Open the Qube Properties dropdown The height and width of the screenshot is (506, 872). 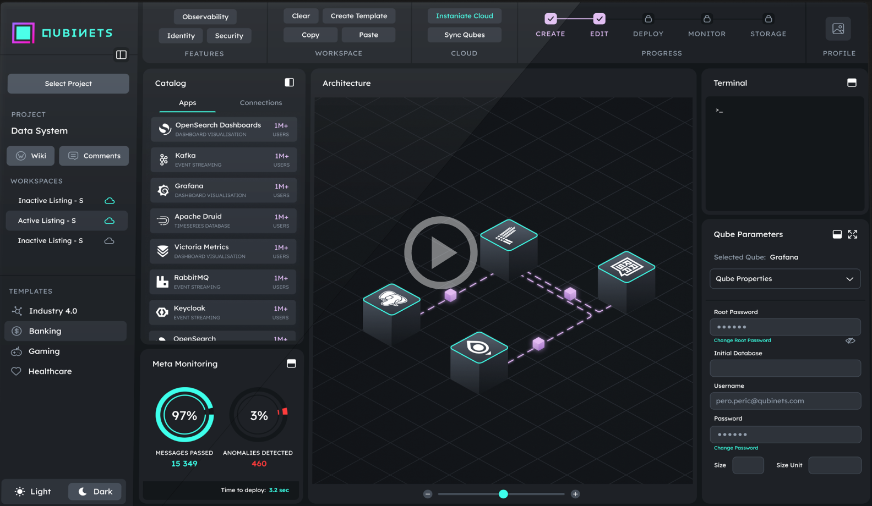[x=784, y=279]
